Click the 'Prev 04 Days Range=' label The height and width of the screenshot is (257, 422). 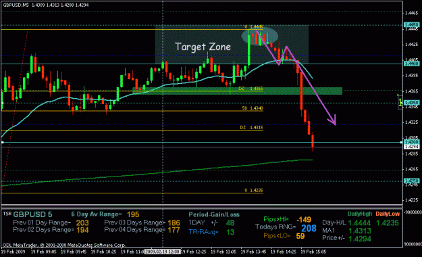click(134, 230)
